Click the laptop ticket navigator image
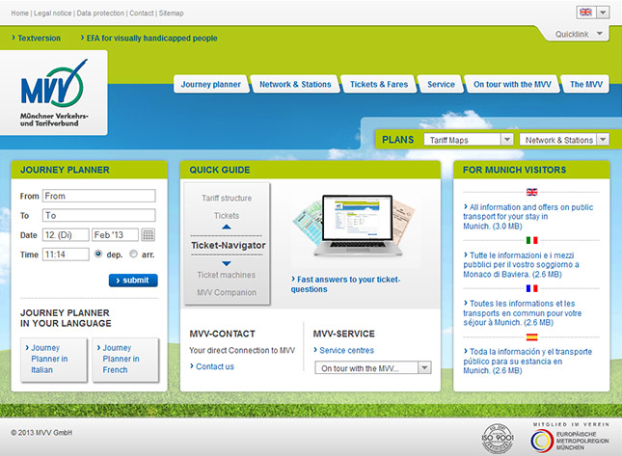 click(356, 226)
